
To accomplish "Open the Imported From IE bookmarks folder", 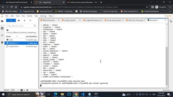I will (45, 11).
